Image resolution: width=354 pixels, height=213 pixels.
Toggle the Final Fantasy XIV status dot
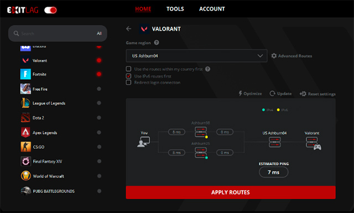(99, 162)
